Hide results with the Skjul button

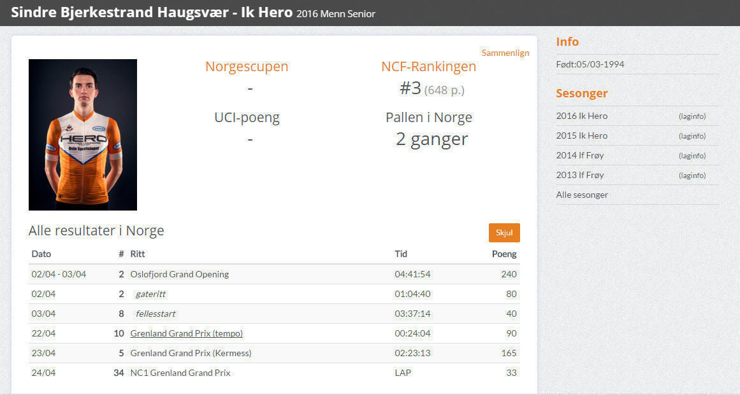tap(504, 233)
